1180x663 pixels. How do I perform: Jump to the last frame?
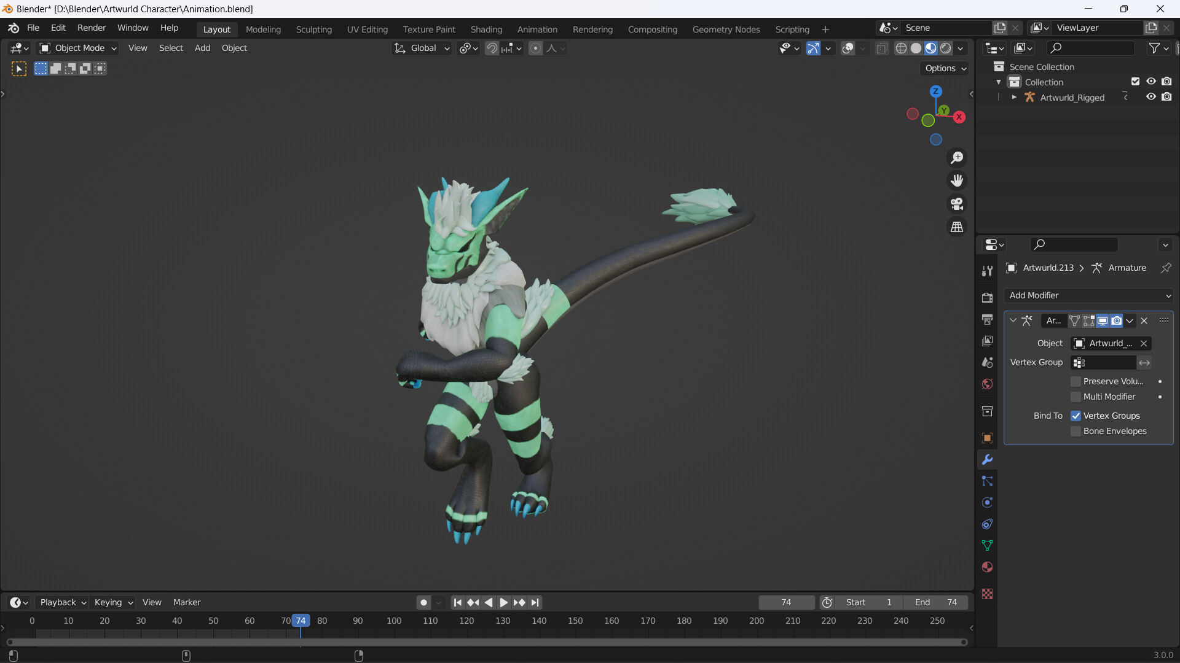535,602
